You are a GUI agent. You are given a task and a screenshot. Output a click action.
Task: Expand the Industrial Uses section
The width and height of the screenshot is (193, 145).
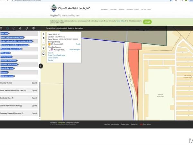(x=34, y=83)
